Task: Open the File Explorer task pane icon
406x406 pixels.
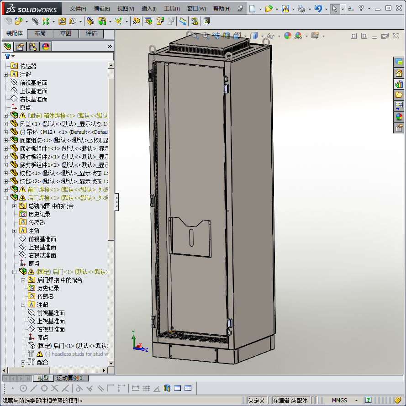Action: click(399, 95)
